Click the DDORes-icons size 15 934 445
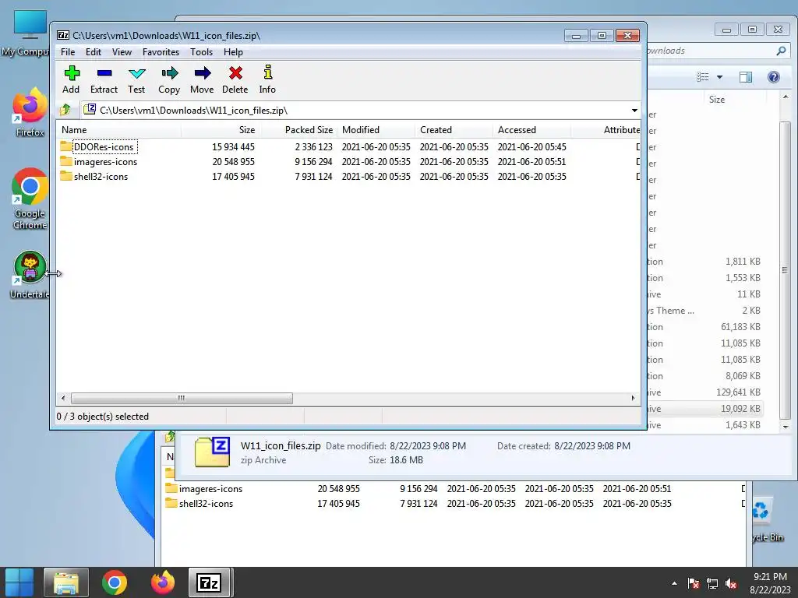The width and height of the screenshot is (798, 598). click(x=234, y=147)
